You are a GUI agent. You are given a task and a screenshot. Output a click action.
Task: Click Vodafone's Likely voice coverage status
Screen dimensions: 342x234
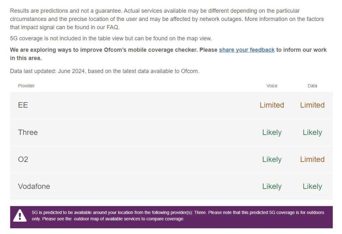(x=272, y=186)
